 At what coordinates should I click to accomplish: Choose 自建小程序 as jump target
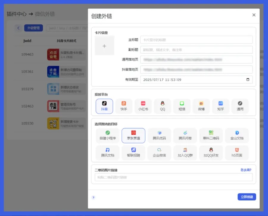(108, 135)
